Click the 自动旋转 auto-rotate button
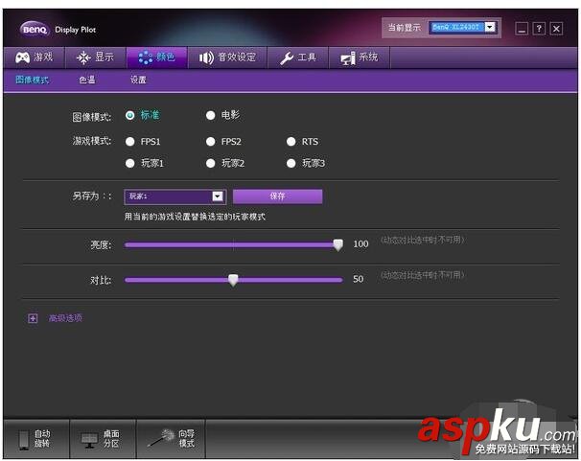This screenshot has height=461, width=581. [x=36, y=439]
